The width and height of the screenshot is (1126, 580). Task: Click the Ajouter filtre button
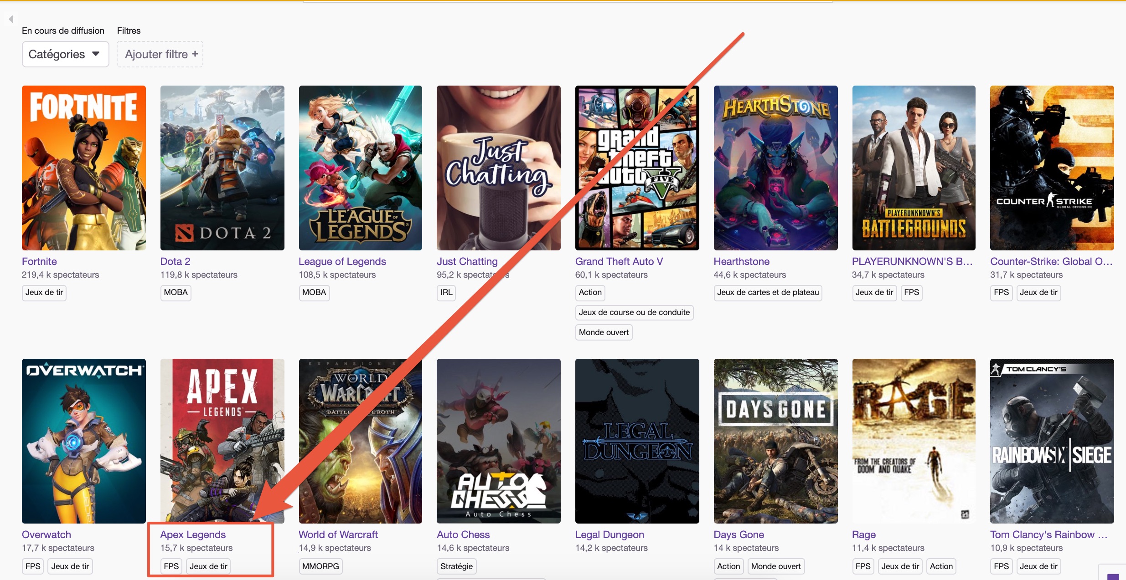(x=160, y=54)
